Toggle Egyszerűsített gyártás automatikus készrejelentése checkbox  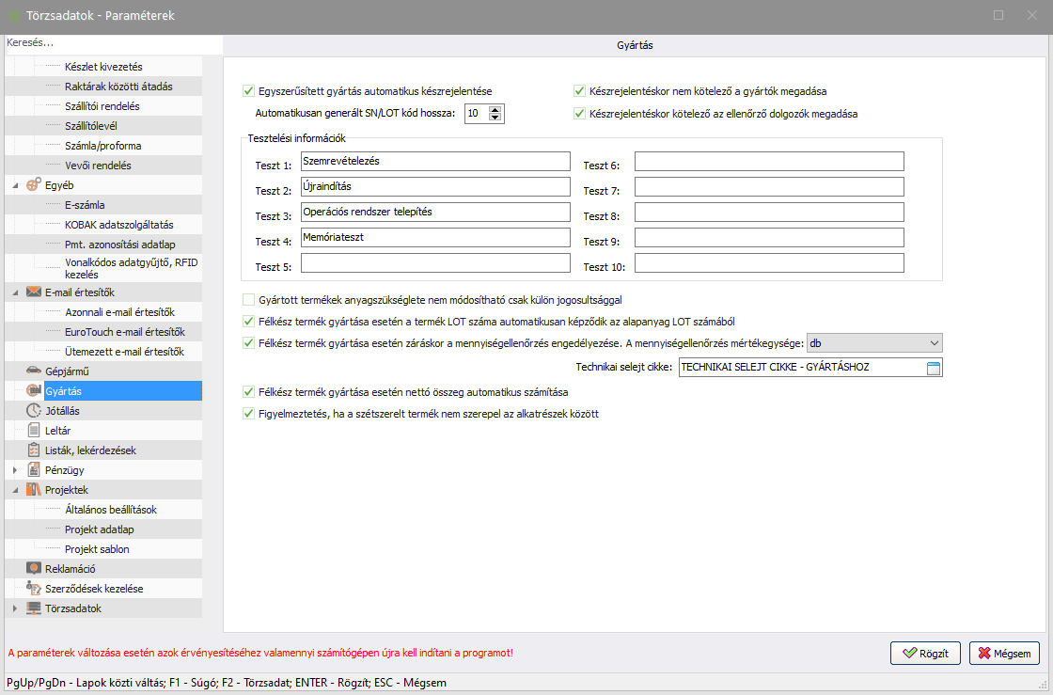pyautogui.click(x=249, y=91)
